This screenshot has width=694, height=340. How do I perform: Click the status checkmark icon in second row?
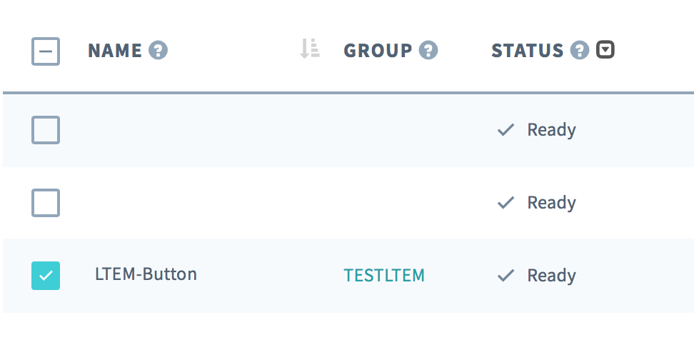click(506, 203)
